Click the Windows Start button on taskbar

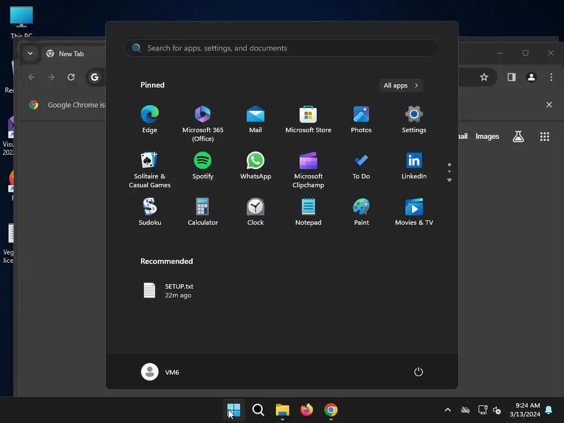tap(234, 410)
